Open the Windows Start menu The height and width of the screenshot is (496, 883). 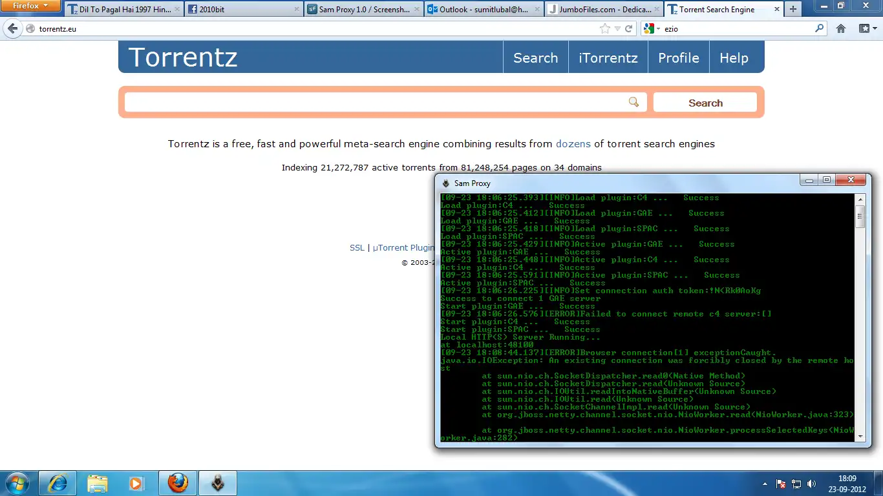tap(17, 483)
